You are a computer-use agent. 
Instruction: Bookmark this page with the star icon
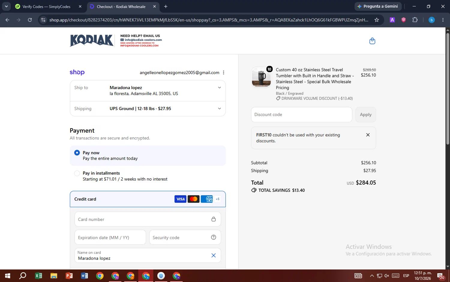pos(376,20)
